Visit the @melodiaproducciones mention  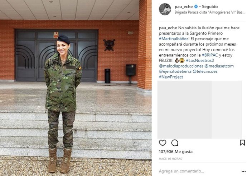pyautogui.click(x=181, y=66)
